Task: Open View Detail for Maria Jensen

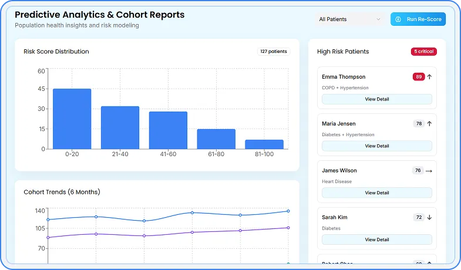Action: (376, 146)
